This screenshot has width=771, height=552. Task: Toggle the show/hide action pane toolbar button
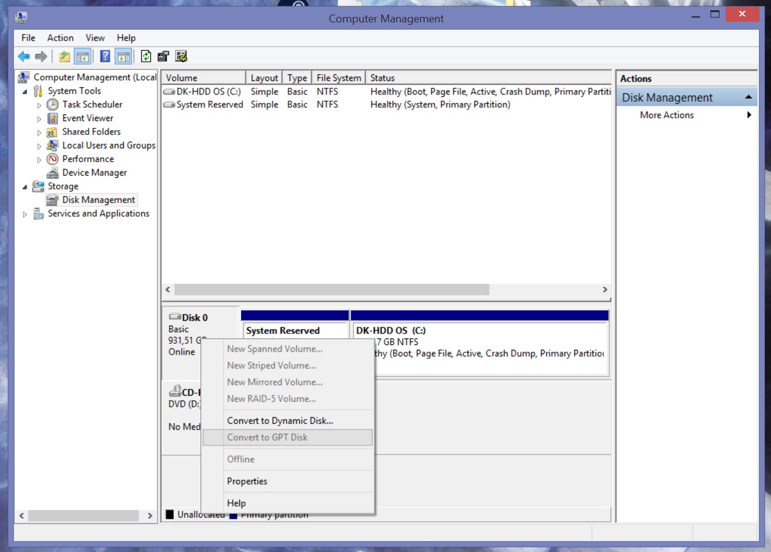point(124,57)
